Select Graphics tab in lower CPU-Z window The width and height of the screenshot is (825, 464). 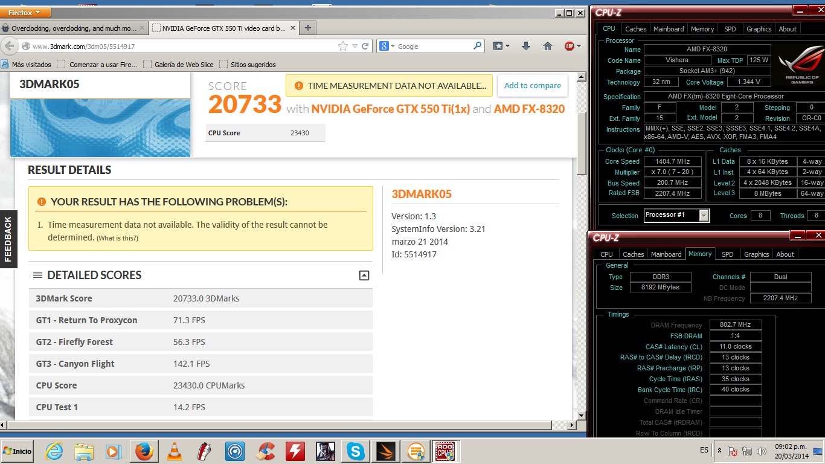tap(756, 254)
